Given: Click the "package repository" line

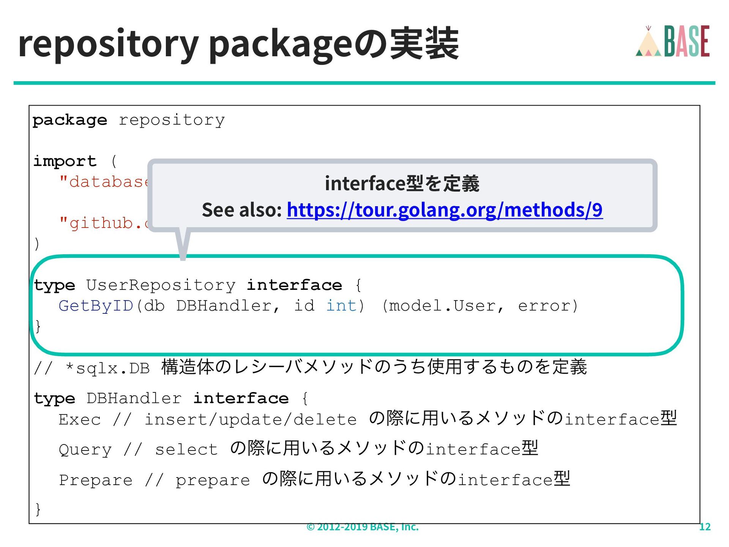Looking at the screenshot, I should [x=129, y=120].
